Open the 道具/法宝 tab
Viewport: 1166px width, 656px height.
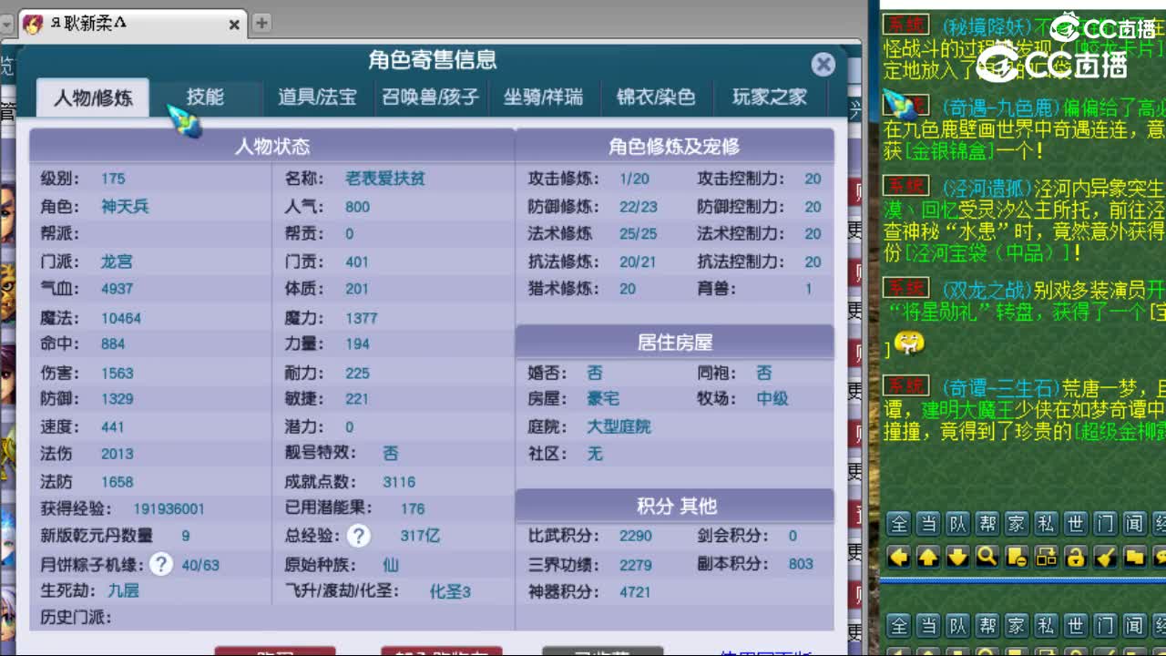317,97
